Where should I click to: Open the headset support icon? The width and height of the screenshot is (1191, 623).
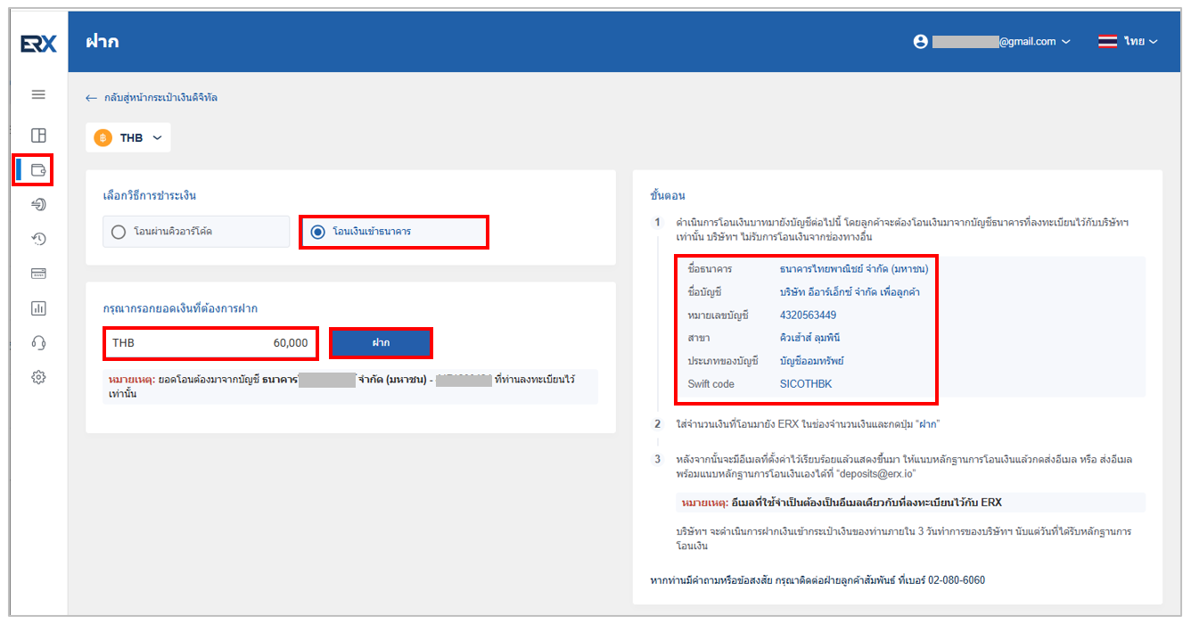click(x=38, y=343)
